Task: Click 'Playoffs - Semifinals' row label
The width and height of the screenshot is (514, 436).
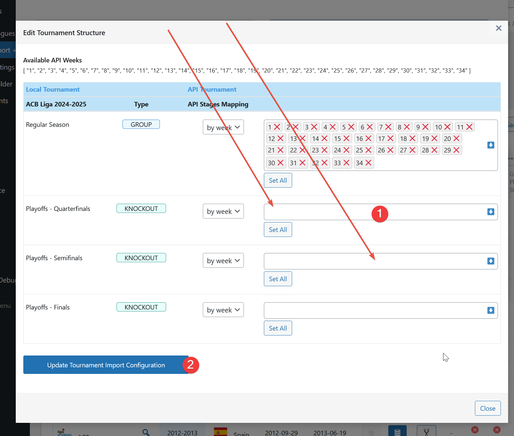Action: point(54,258)
